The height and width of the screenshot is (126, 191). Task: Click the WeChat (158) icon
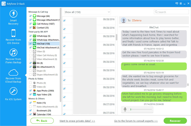[x=34, y=44]
